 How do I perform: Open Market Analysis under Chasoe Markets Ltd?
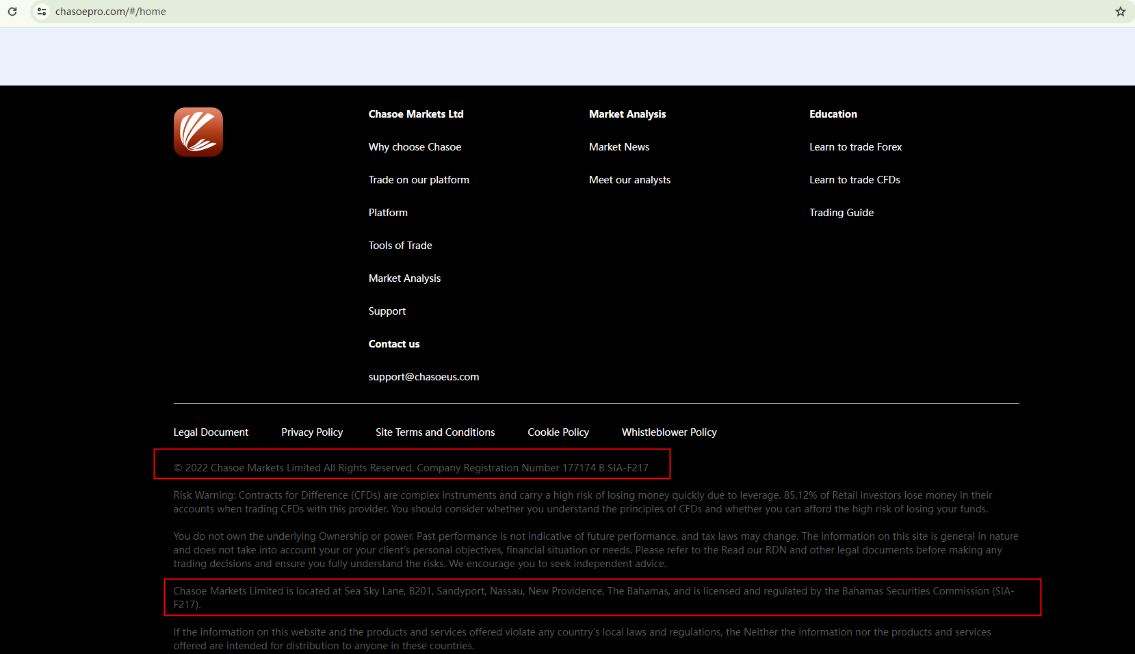point(404,278)
